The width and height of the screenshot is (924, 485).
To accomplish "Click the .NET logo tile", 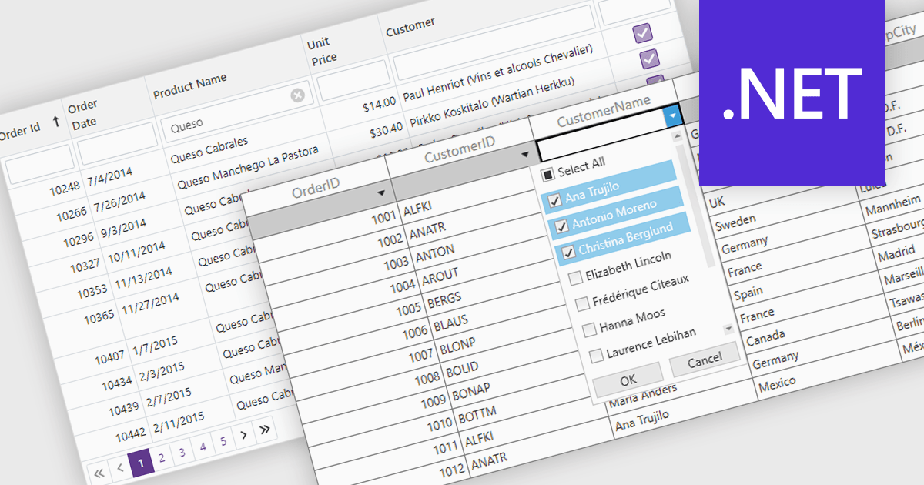I will pyautogui.click(x=792, y=92).
